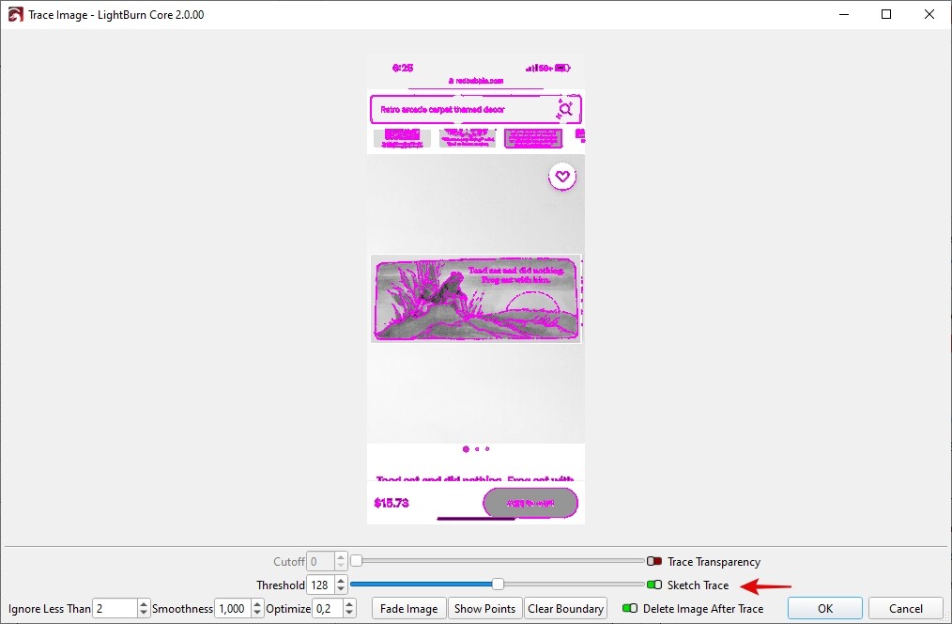Maximize the Trace Image window
Screen dimensions: 952x624
(x=886, y=15)
